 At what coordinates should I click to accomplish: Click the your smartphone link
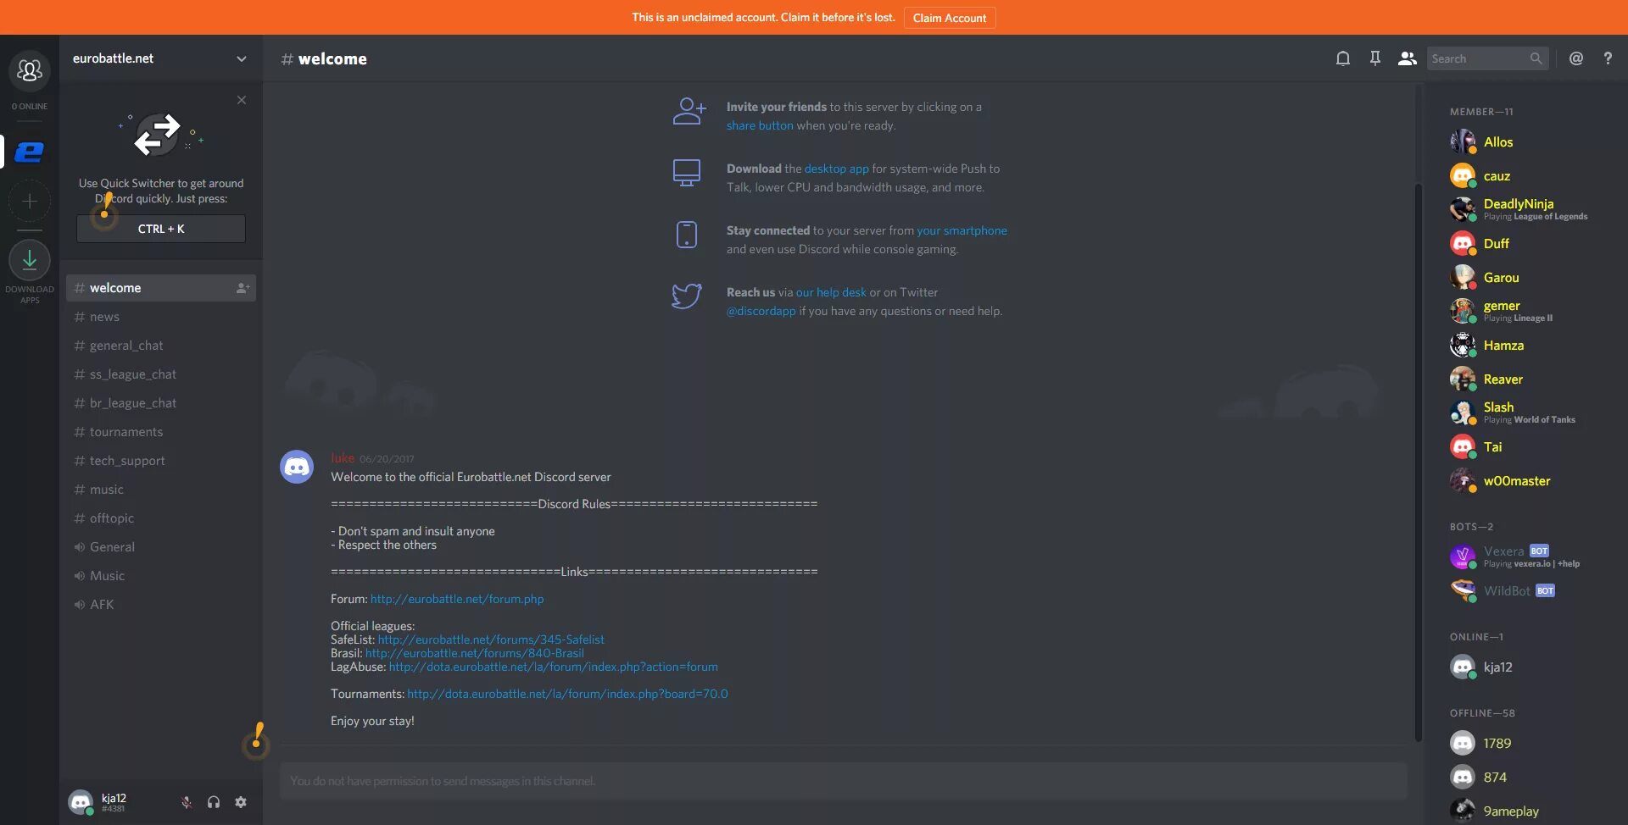click(962, 230)
